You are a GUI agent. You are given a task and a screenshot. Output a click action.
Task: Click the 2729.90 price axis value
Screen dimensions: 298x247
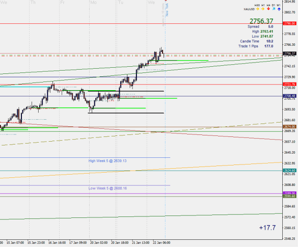tap(289, 77)
